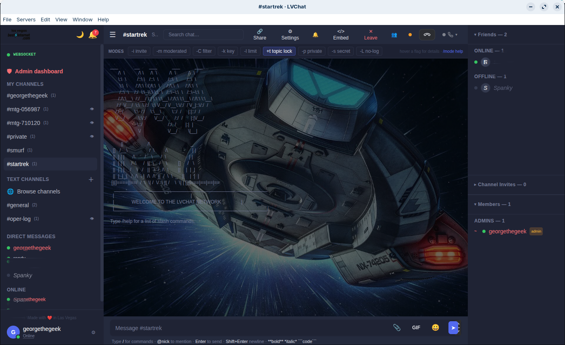Image resolution: width=565 pixels, height=345 pixels.
Task: Toggle eye icon for #mtg-710120
Action: (x=92, y=123)
